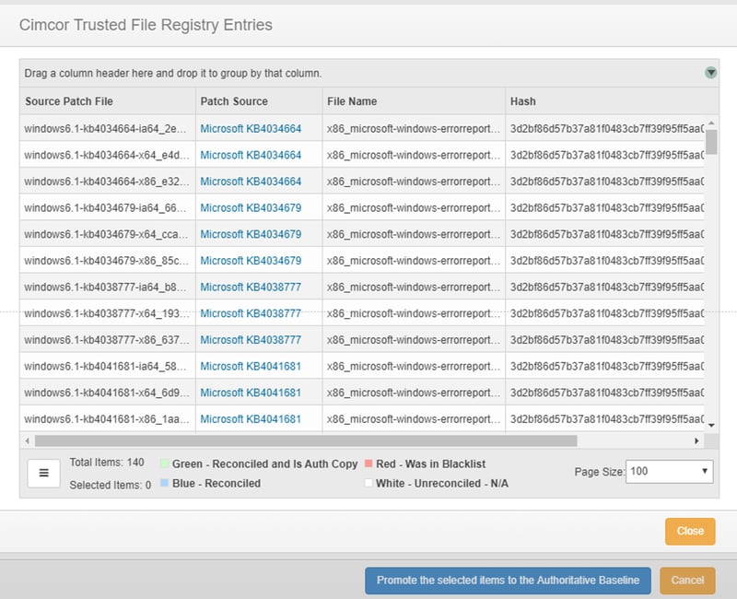737x599 pixels.
Task: Open Microsoft KB4038777 link in x86_637 row
Action: 251,340
